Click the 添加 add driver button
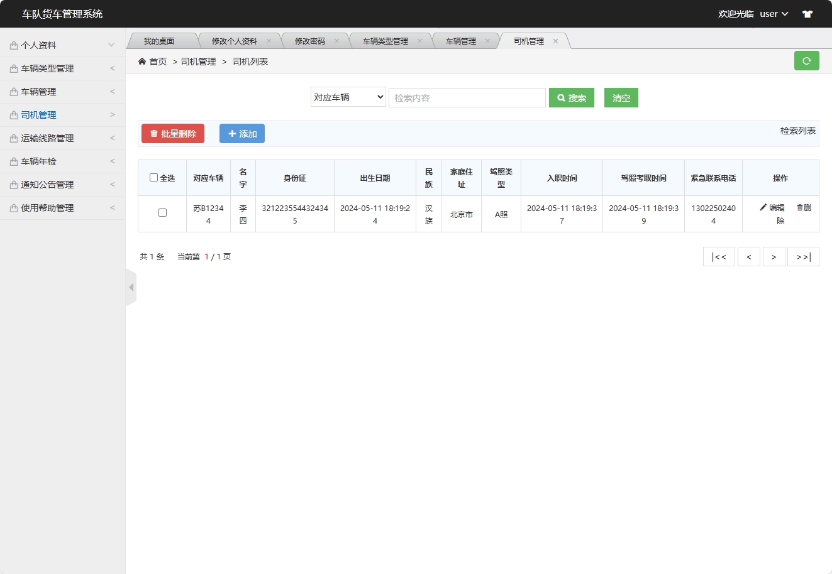 click(x=242, y=133)
